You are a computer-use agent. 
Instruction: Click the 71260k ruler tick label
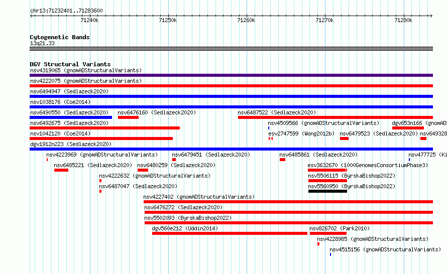[246, 20]
